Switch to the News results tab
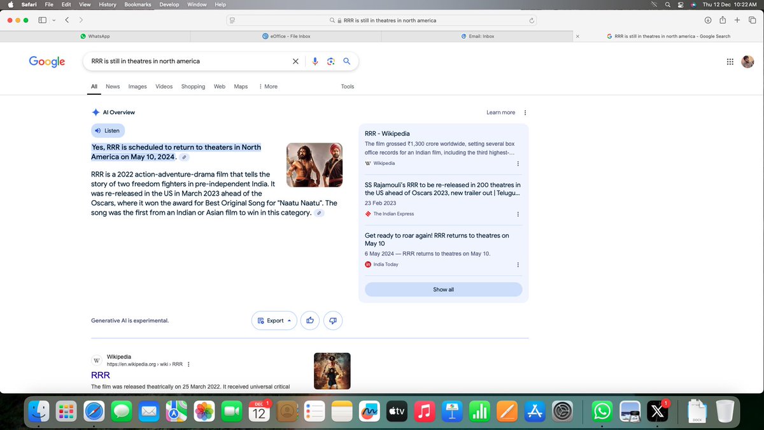The width and height of the screenshot is (764, 430). pyautogui.click(x=113, y=87)
